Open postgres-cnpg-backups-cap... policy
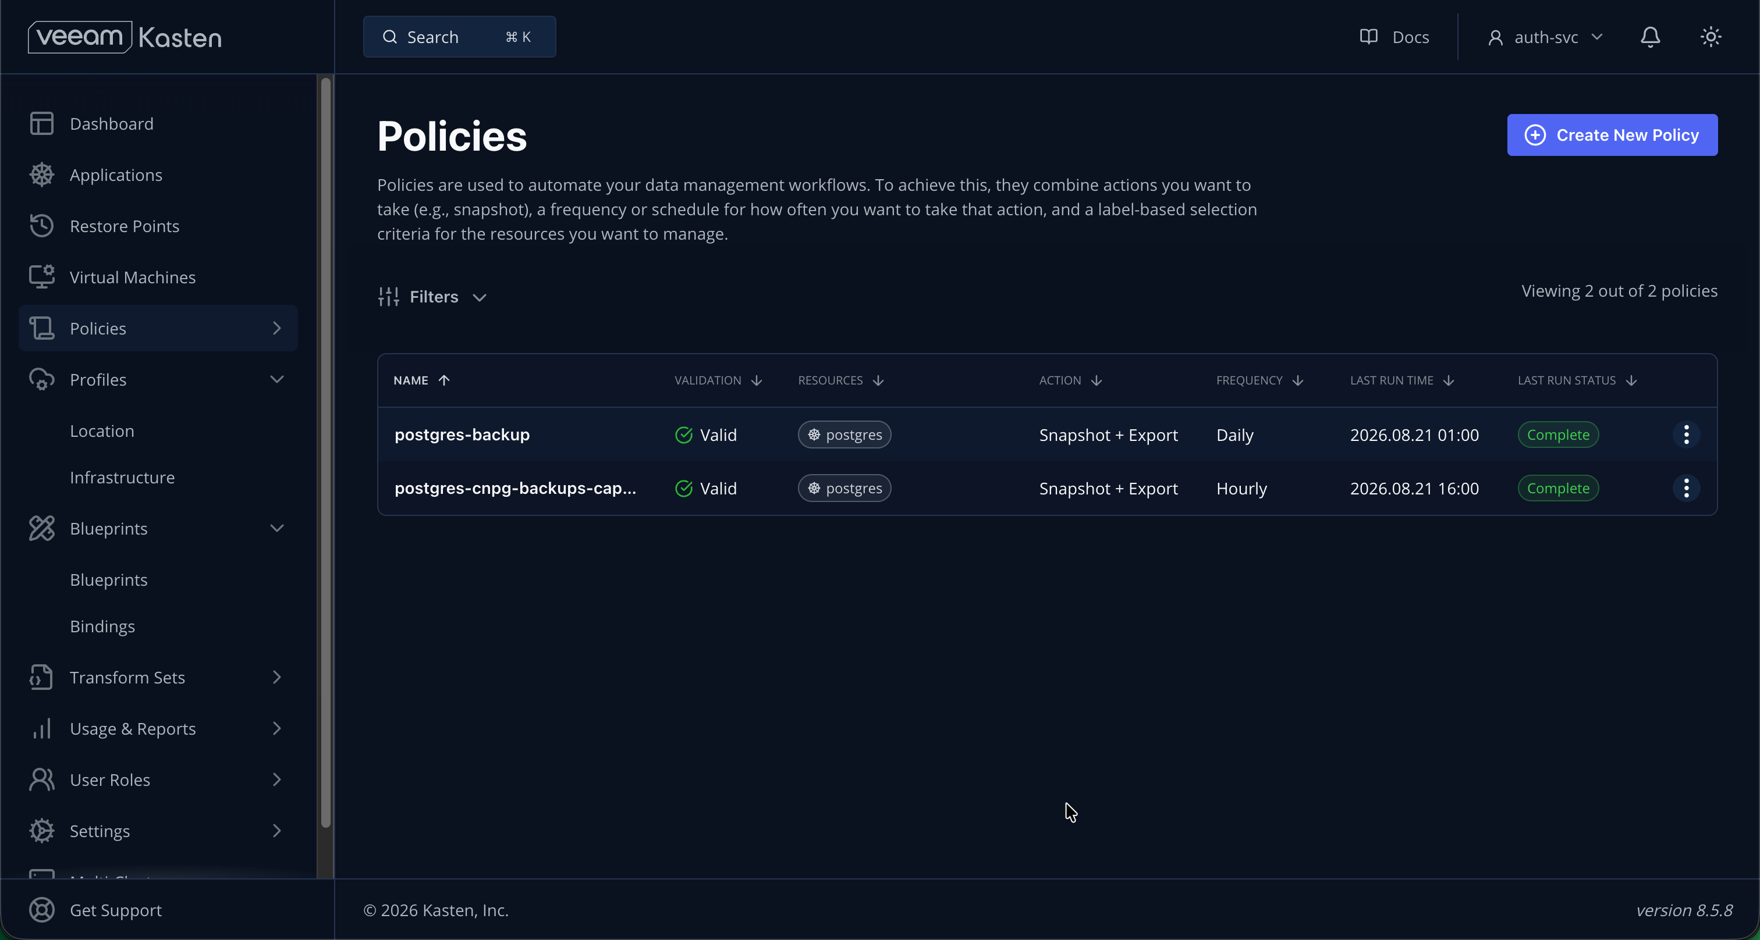This screenshot has width=1760, height=940. coord(515,488)
